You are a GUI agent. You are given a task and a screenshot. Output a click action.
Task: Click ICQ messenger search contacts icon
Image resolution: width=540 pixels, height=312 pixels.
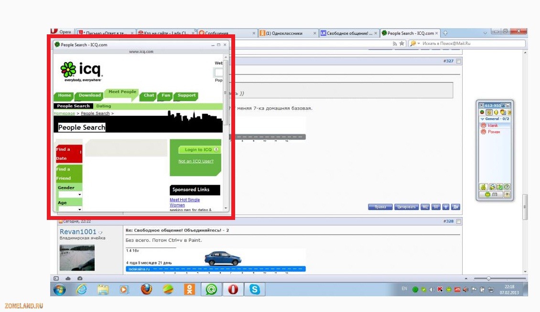tap(493, 187)
